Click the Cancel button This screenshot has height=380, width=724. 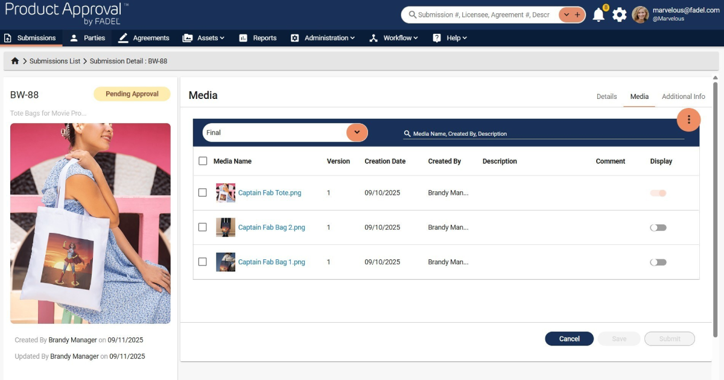tap(569, 338)
